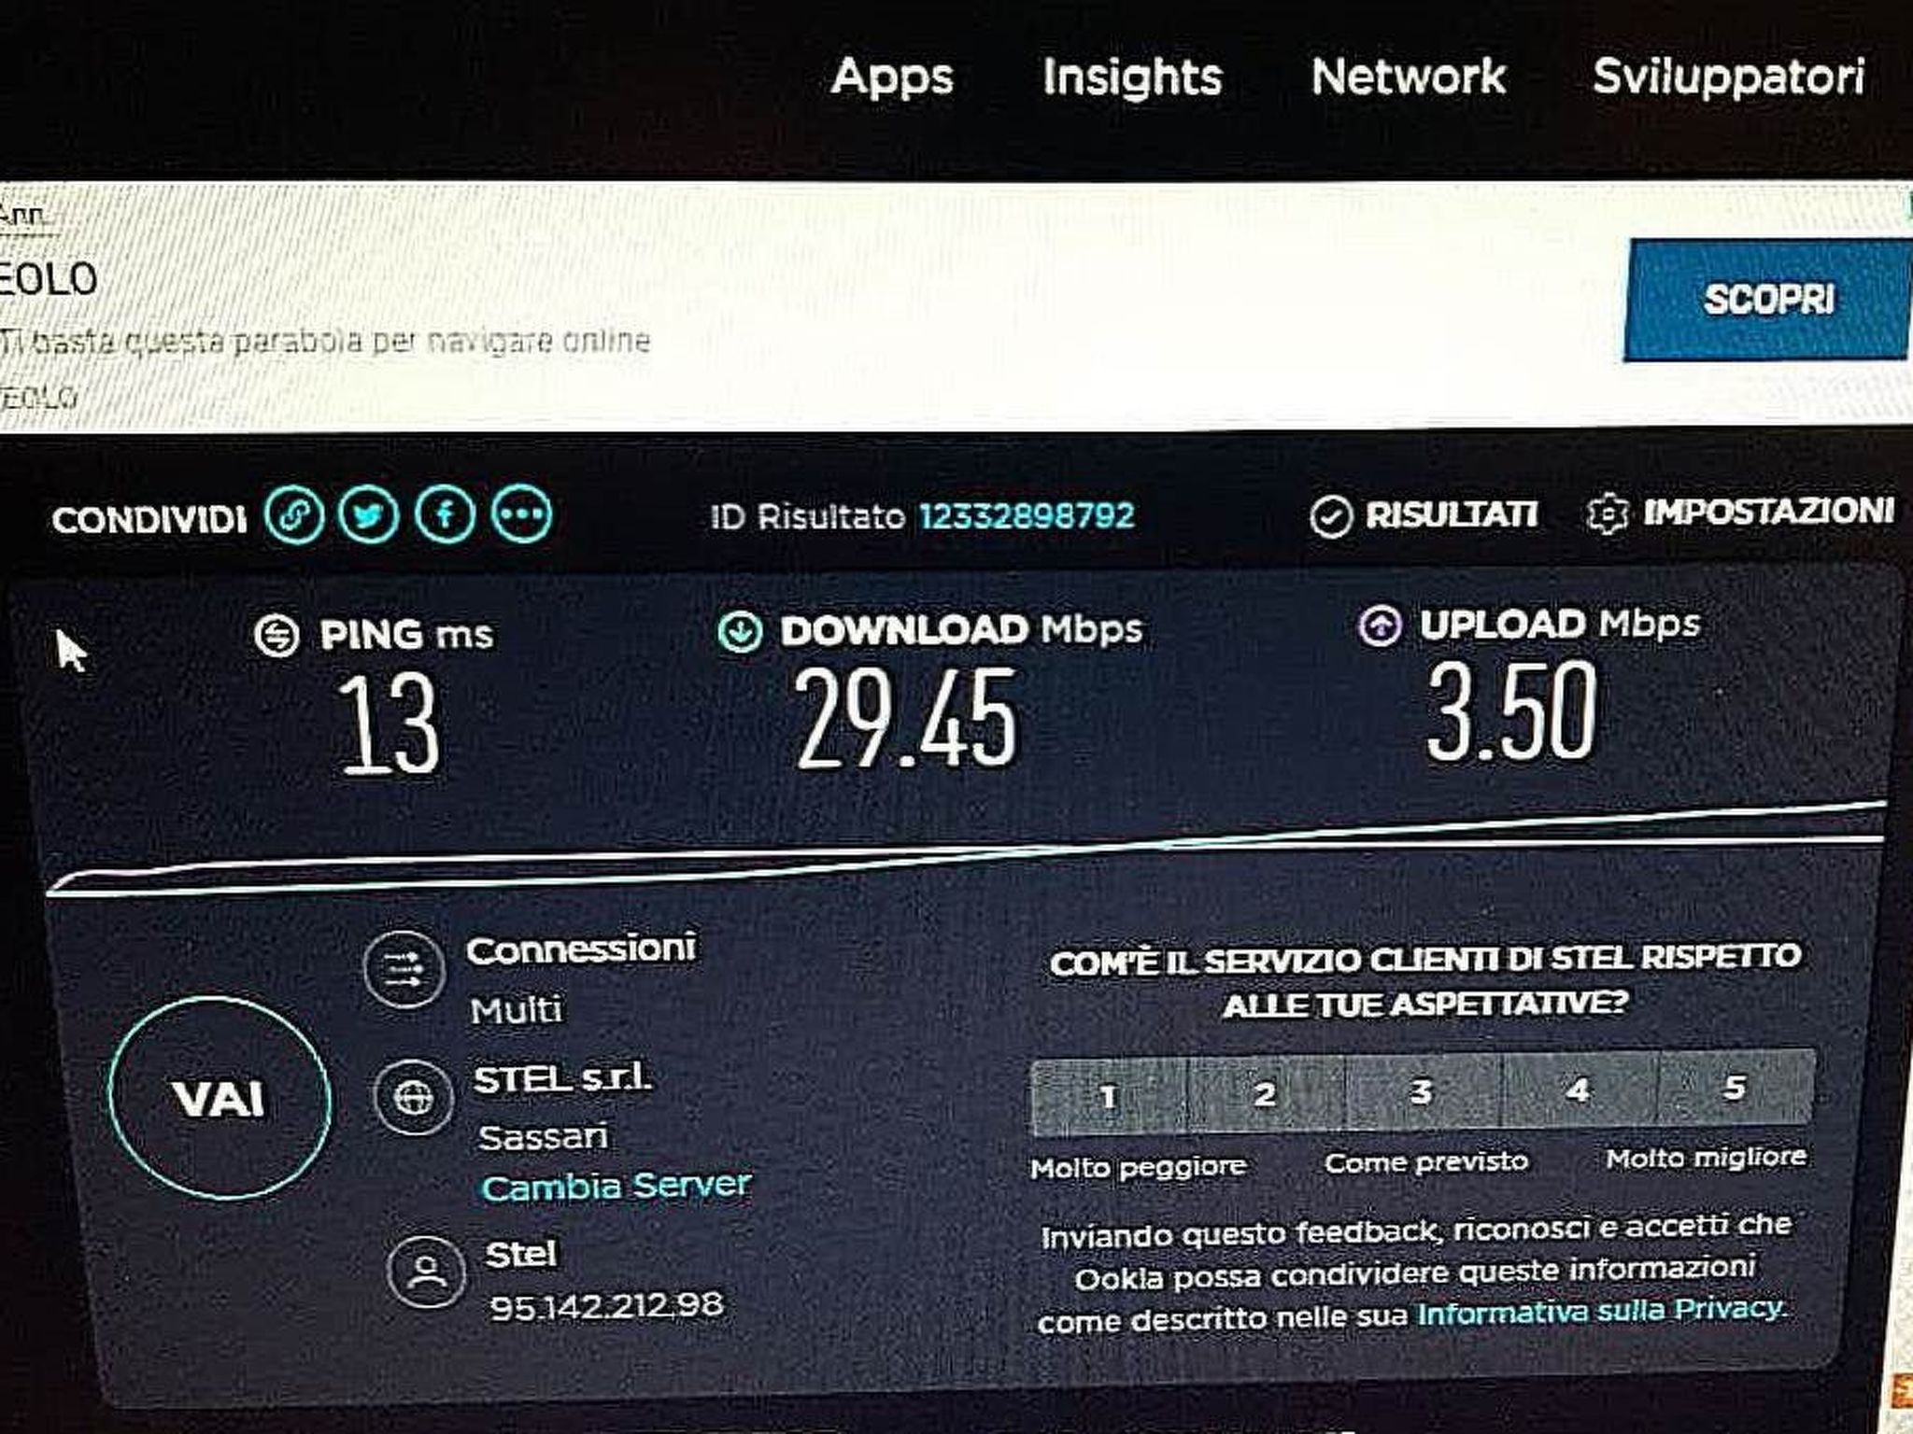This screenshot has height=1434, width=1913.
Task: Click the SCOPRI ad button
Action: [1767, 300]
